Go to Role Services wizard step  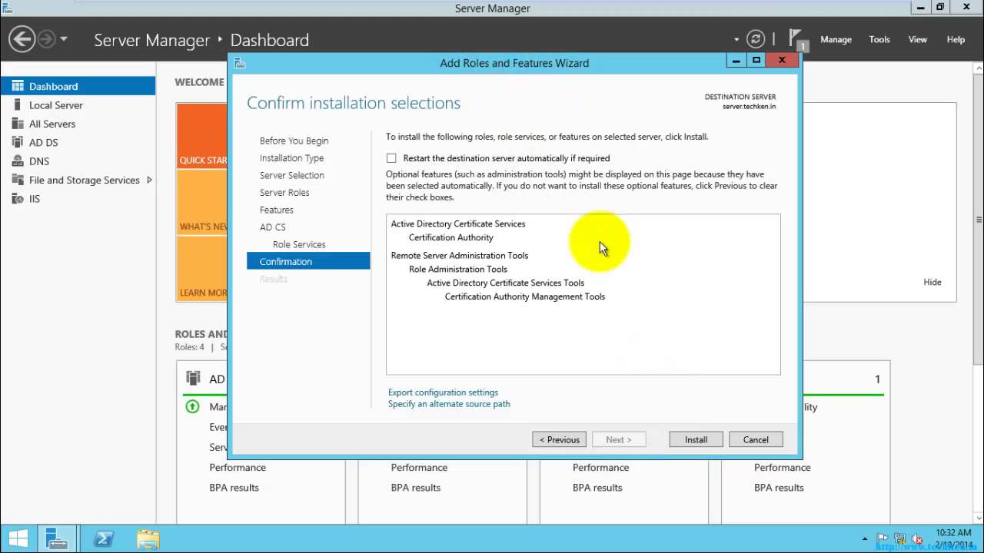[299, 244]
